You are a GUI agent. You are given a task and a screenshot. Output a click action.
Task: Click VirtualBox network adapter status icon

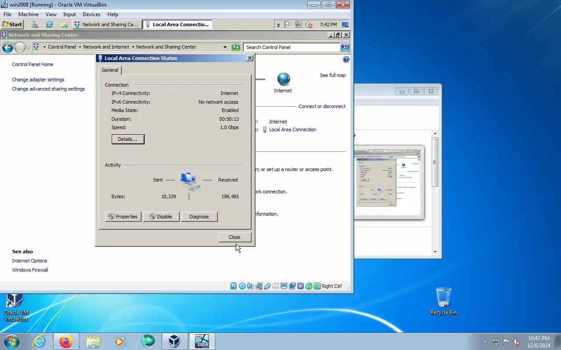[x=259, y=286]
